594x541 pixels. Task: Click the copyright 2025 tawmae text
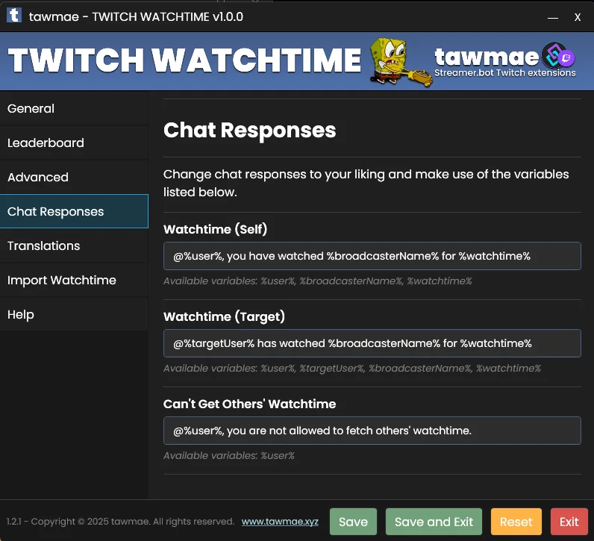121,522
